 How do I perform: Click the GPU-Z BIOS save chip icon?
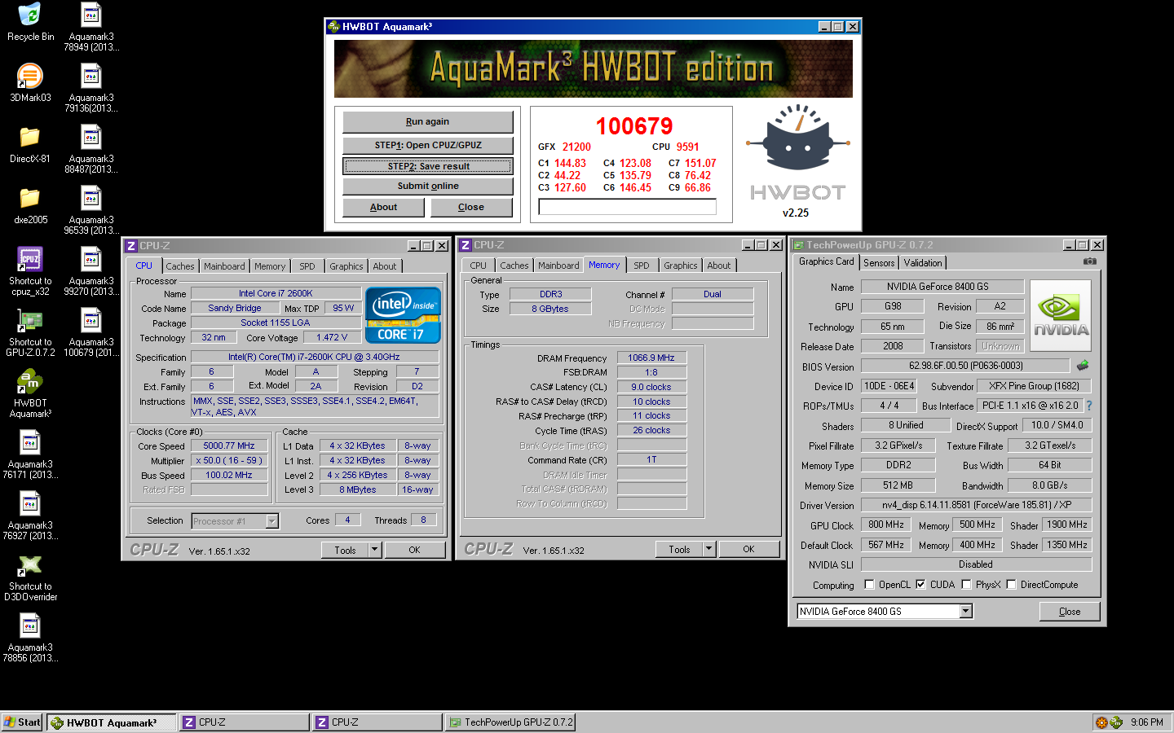pyautogui.click(x=1083, y=366)
